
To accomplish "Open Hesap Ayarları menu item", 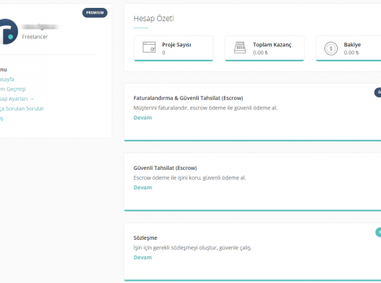I will tap(14, 99).
